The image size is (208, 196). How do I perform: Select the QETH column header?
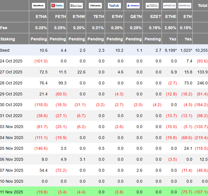pos(136,17)
